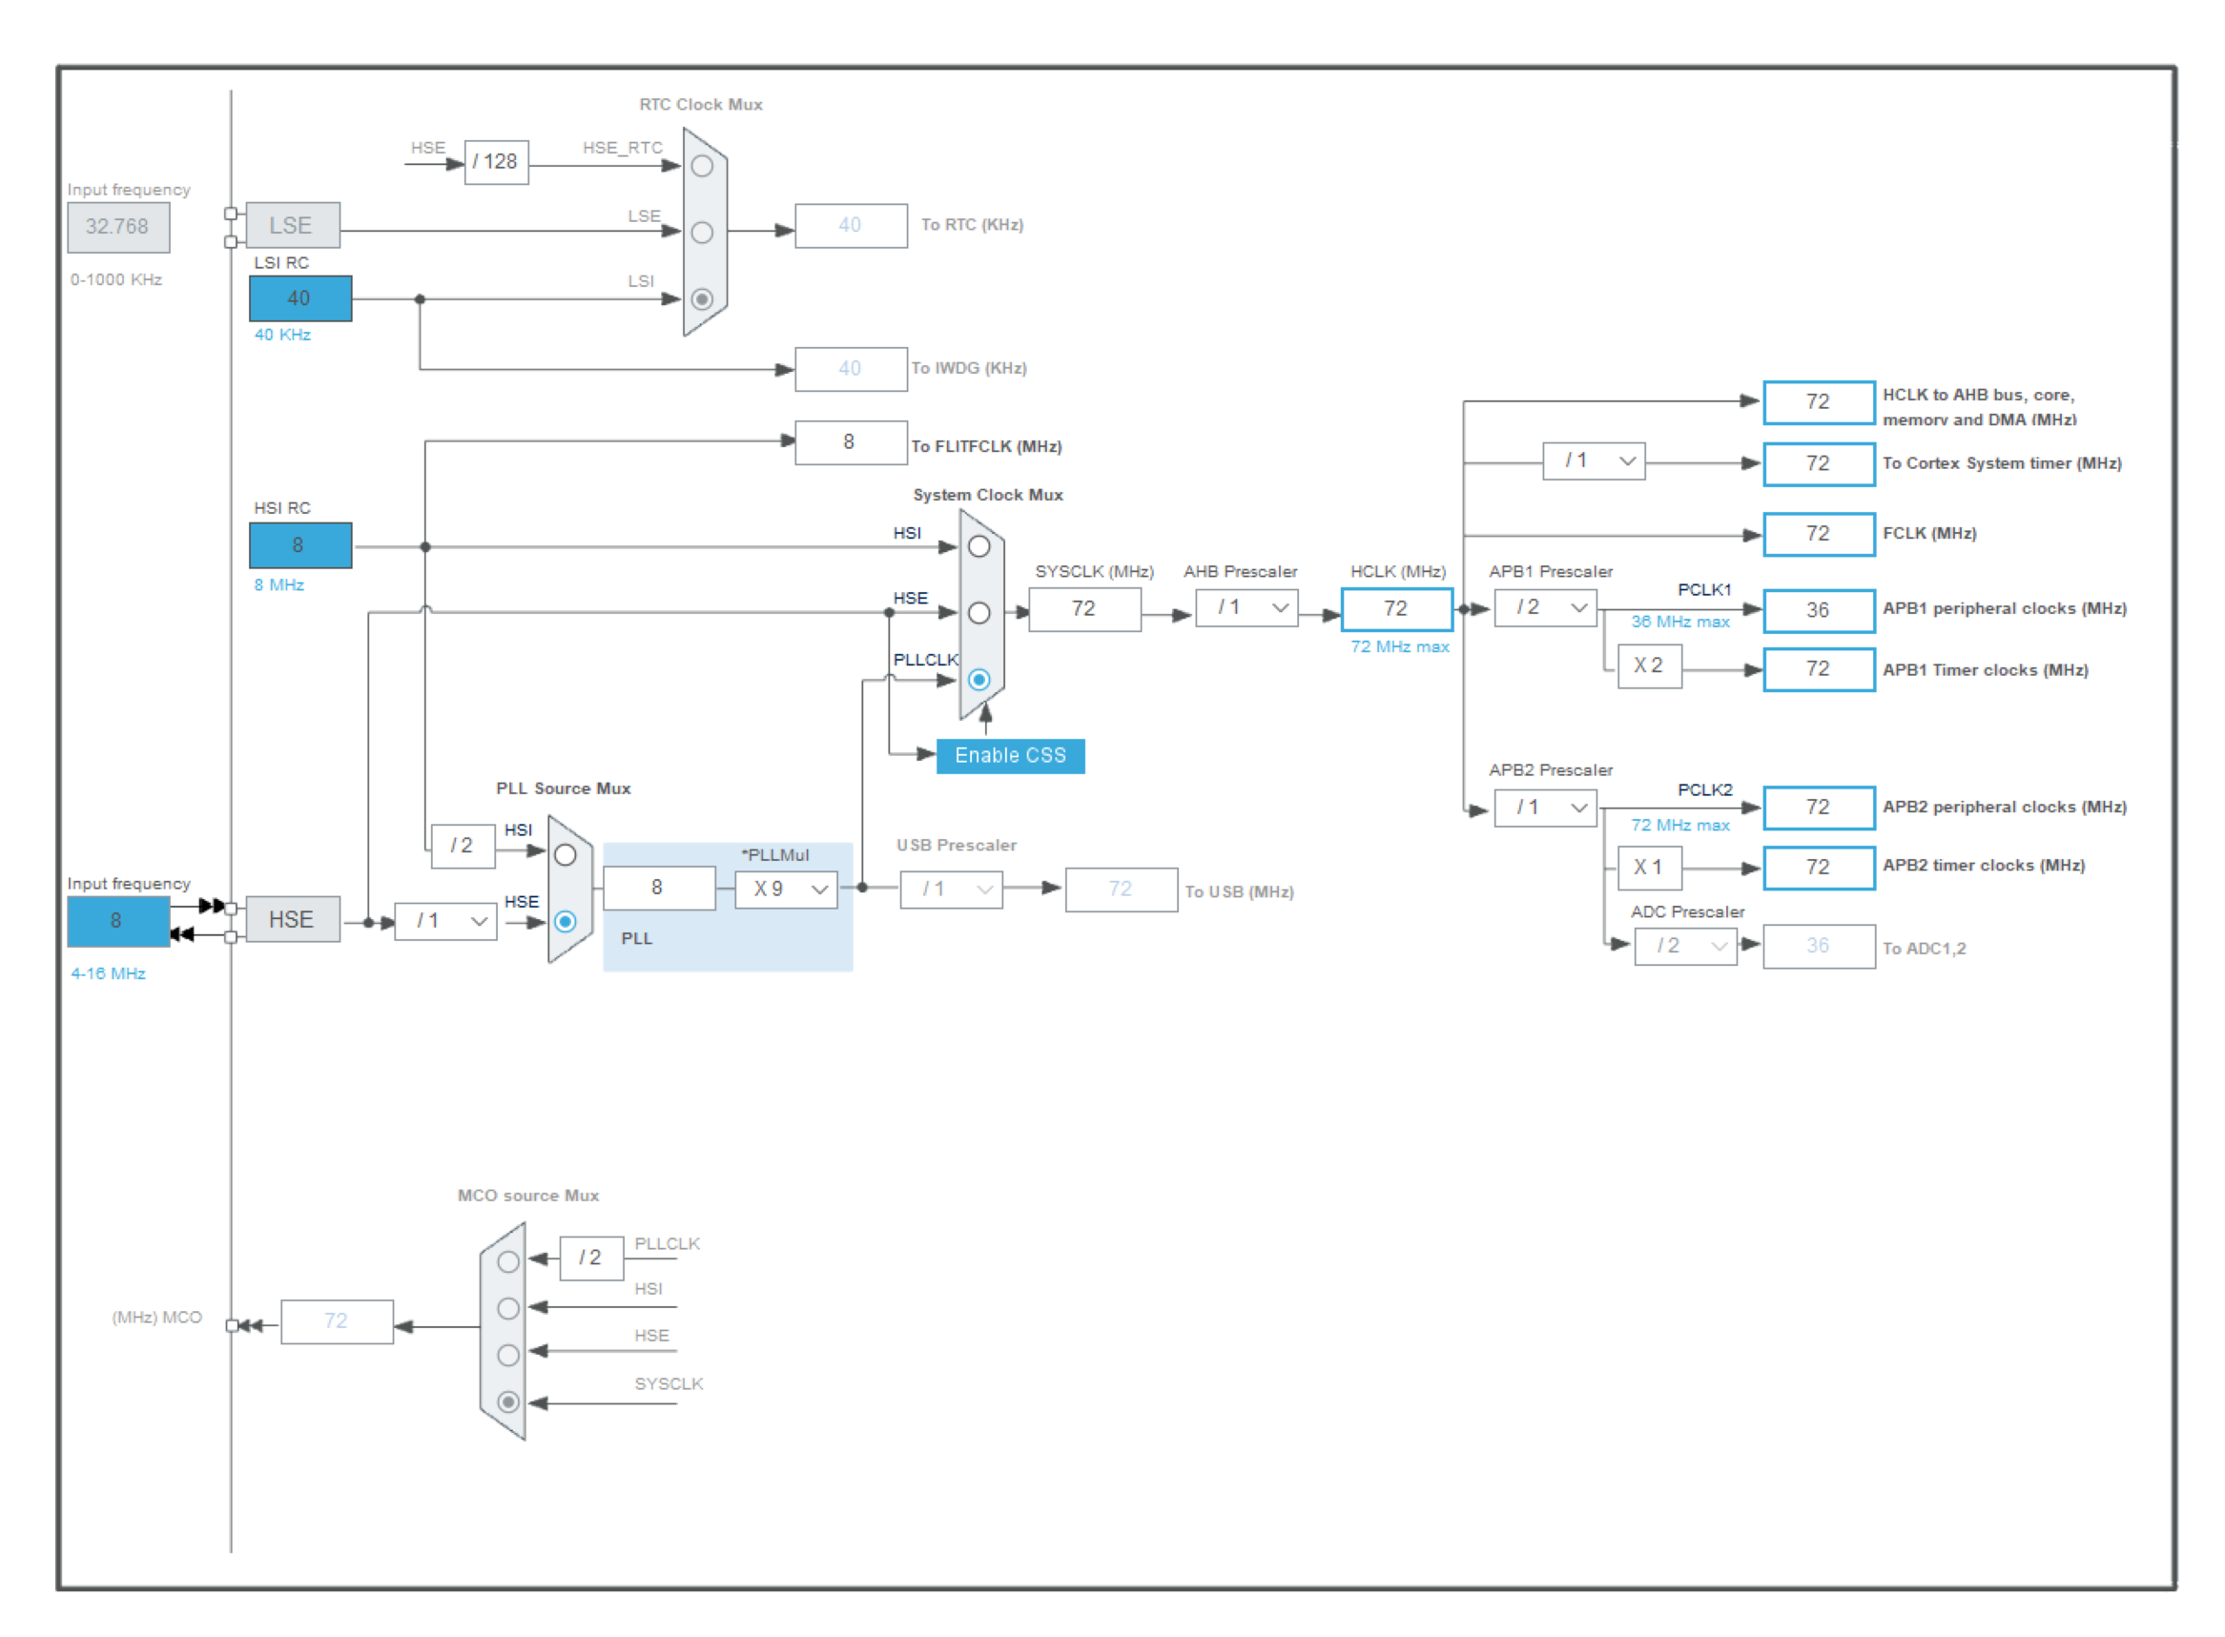Open the HSE /1 prescaler dropdown
The height and width of the screenshot is (1637, 2225).
point(445,921)
